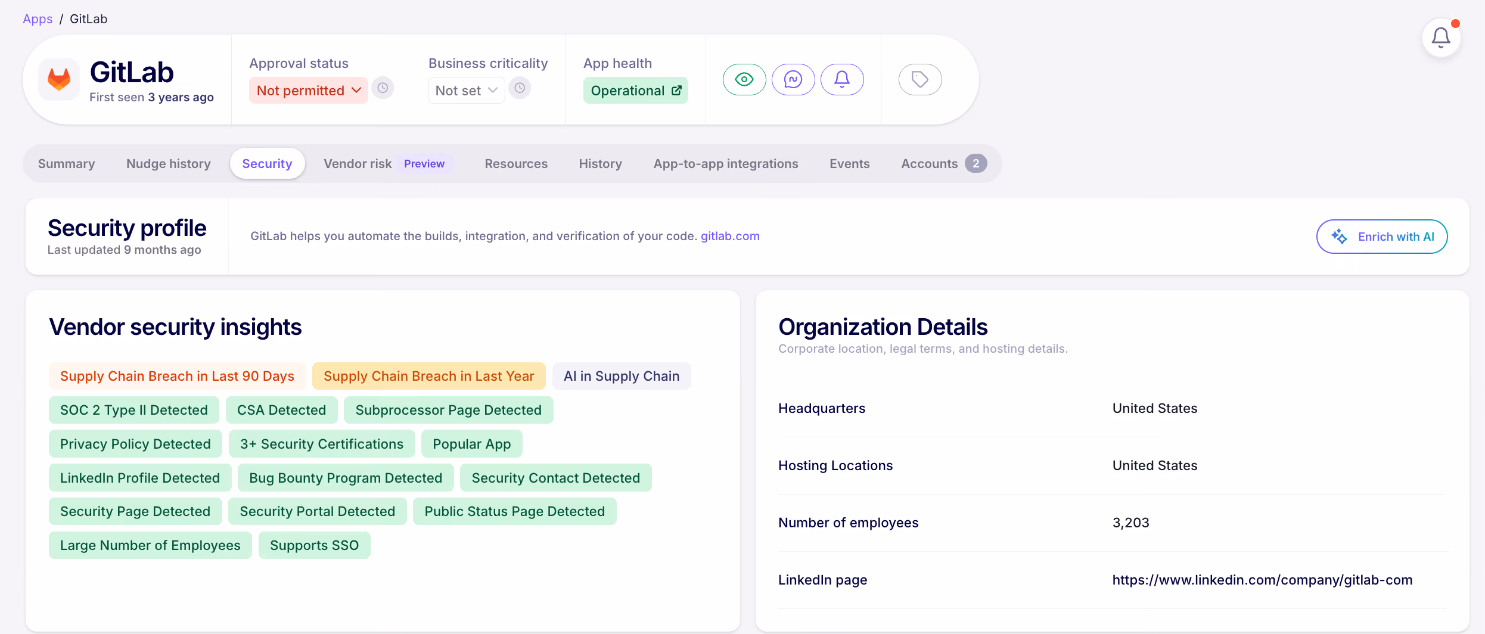Click the 3,203 employees value
The height and width of the screenshot is (634, 1485).
(x=1131, y=523)
